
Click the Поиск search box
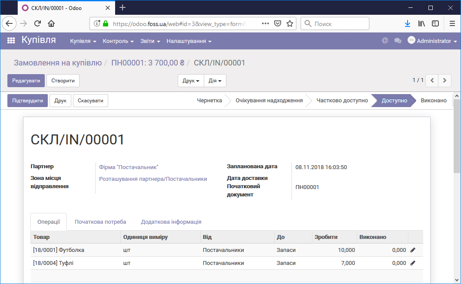point(335,23)
